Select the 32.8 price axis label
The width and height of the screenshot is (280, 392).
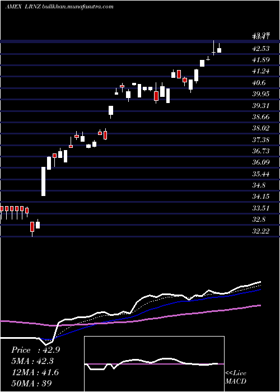[259, 220]
